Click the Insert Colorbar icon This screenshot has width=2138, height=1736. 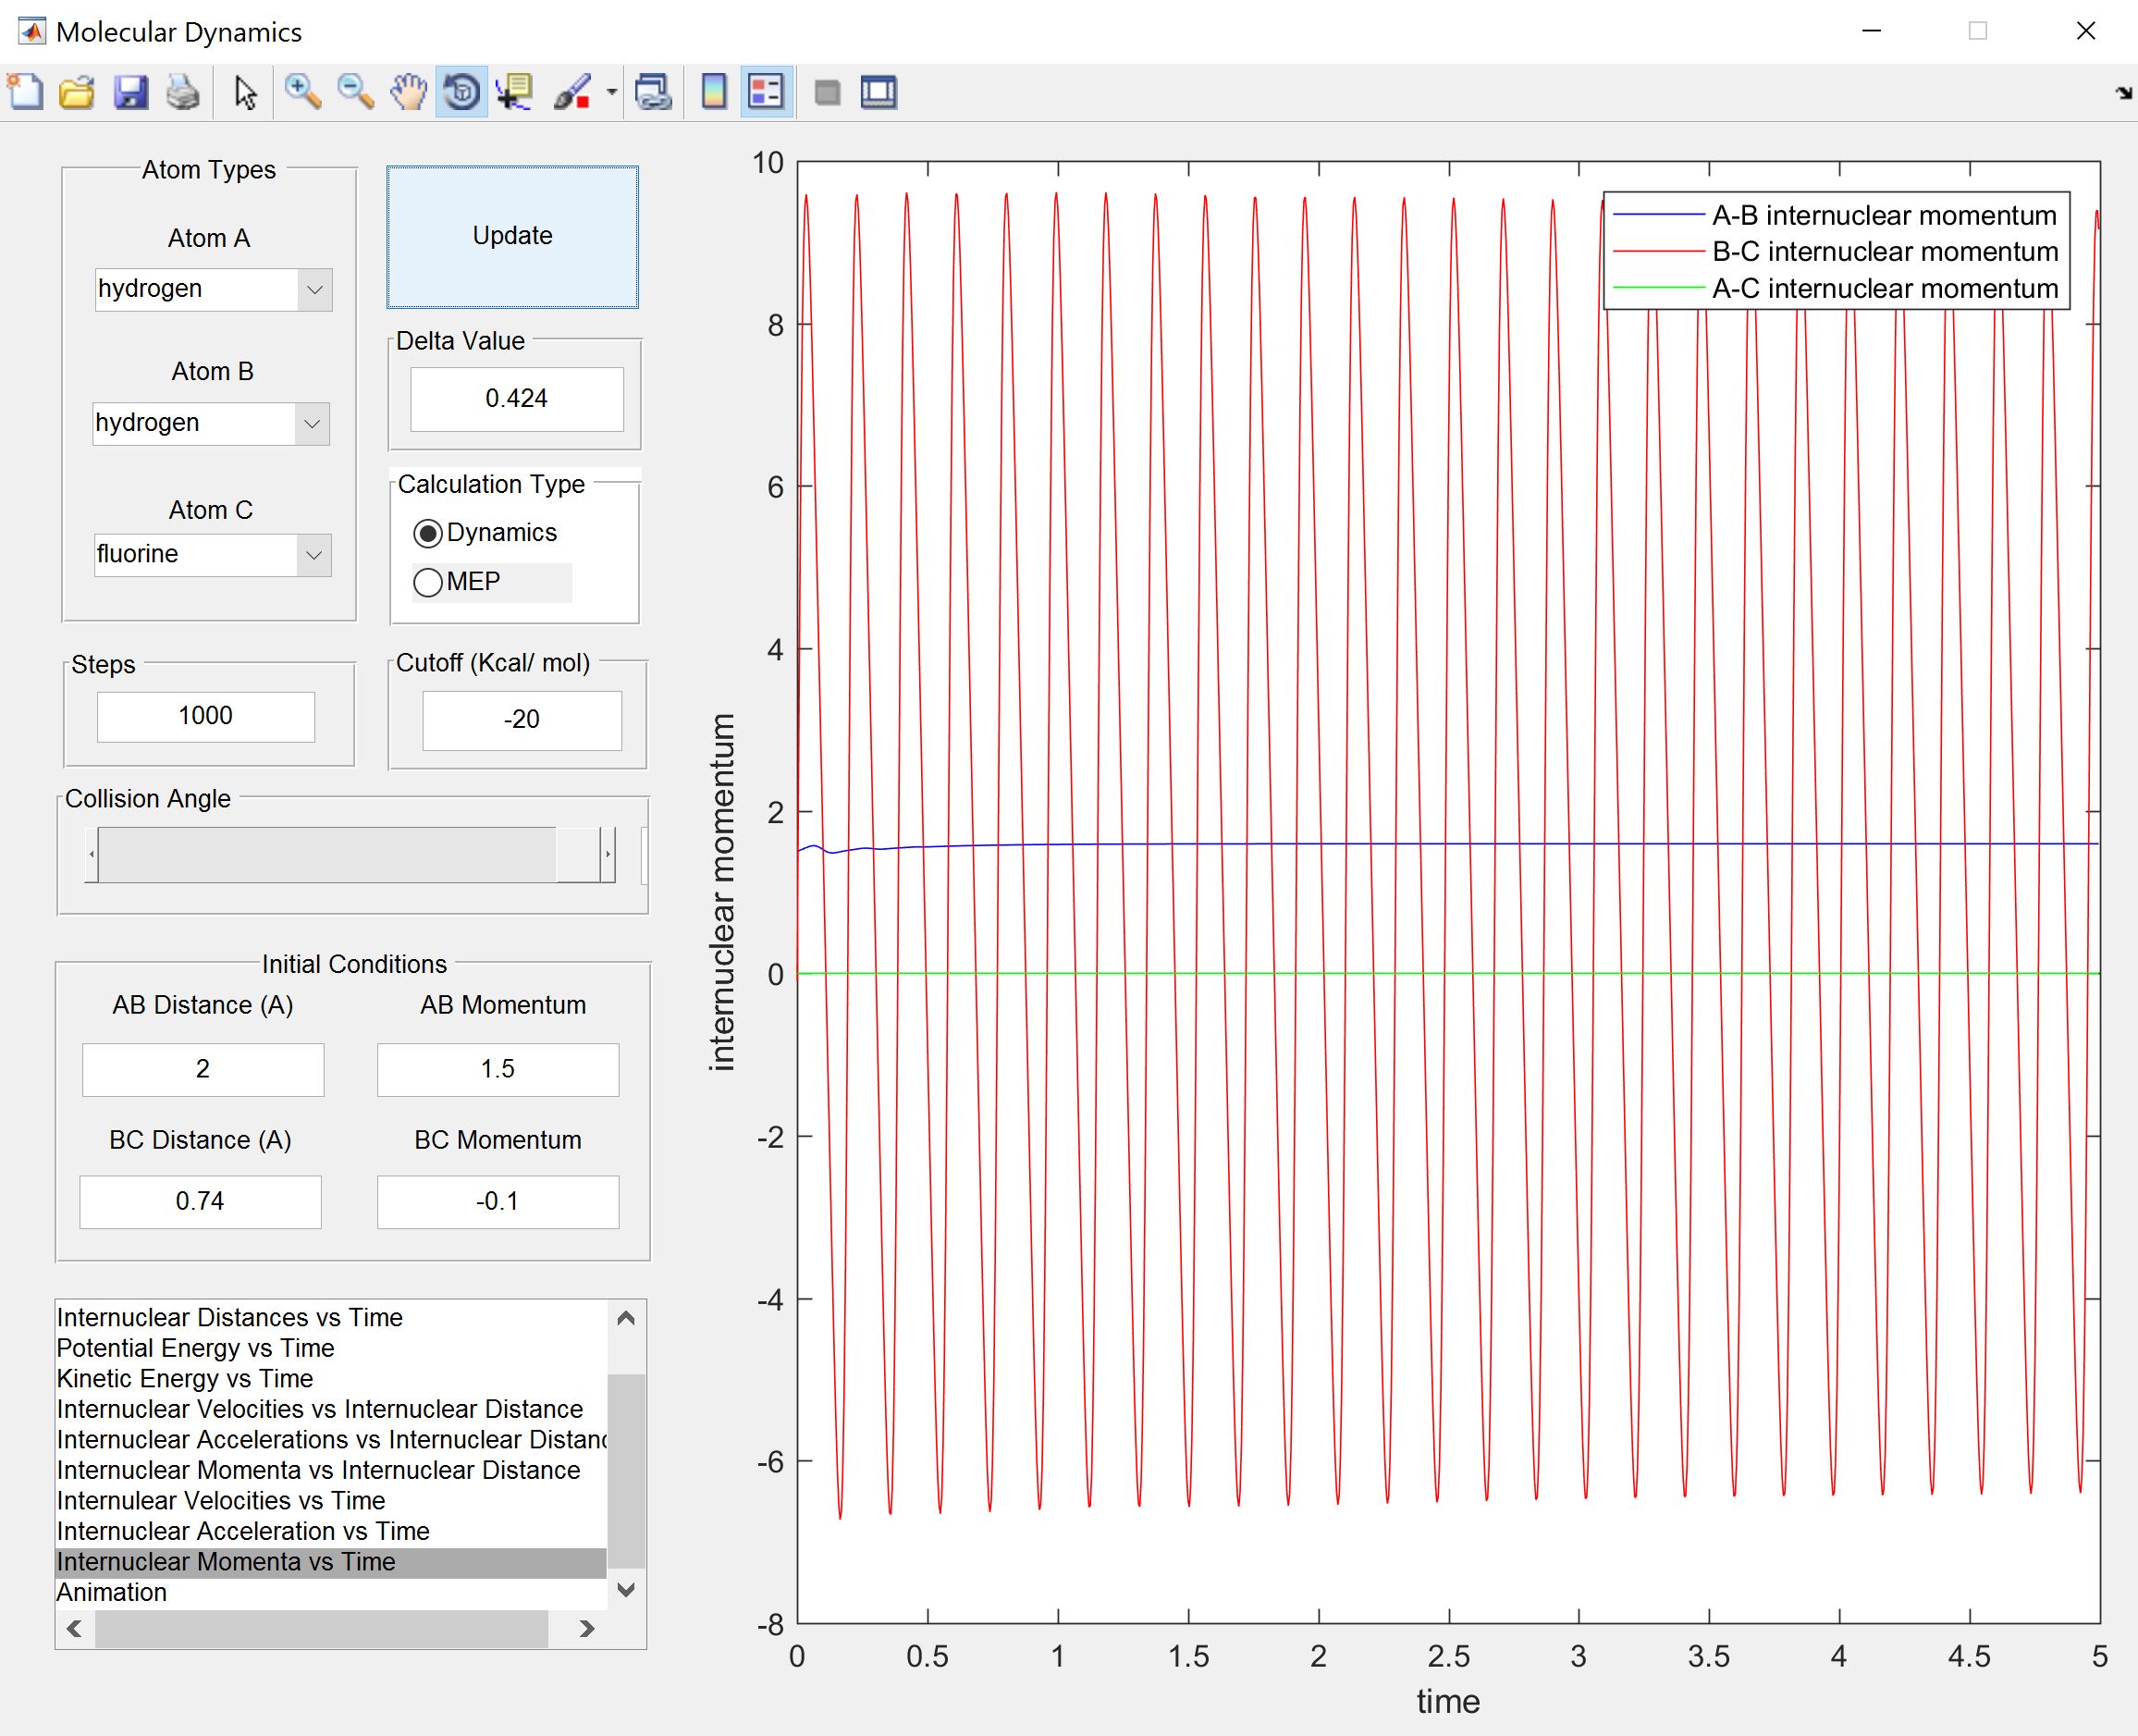click(x=714, y=92)
